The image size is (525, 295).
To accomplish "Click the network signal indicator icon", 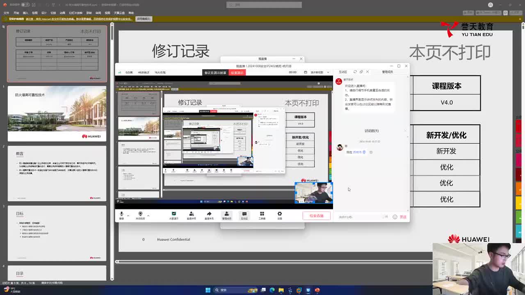I will pos(120,72).
